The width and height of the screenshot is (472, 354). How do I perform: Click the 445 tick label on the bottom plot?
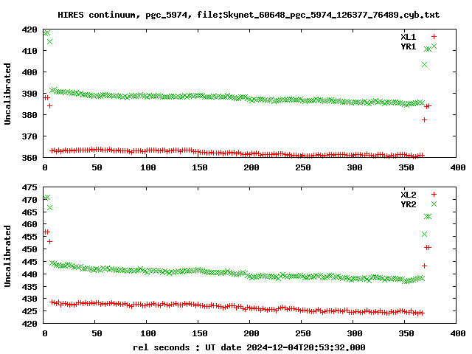pyautogui.click(x=29, y=262)
